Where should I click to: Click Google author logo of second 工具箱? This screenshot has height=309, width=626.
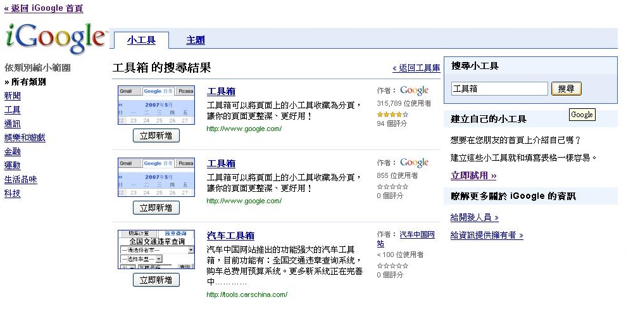click(x=414, y=163)
